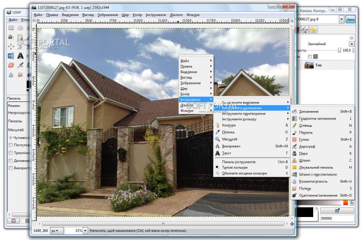
Task: Click Олівець pencil icon in submenu
Action: (295, 125)
